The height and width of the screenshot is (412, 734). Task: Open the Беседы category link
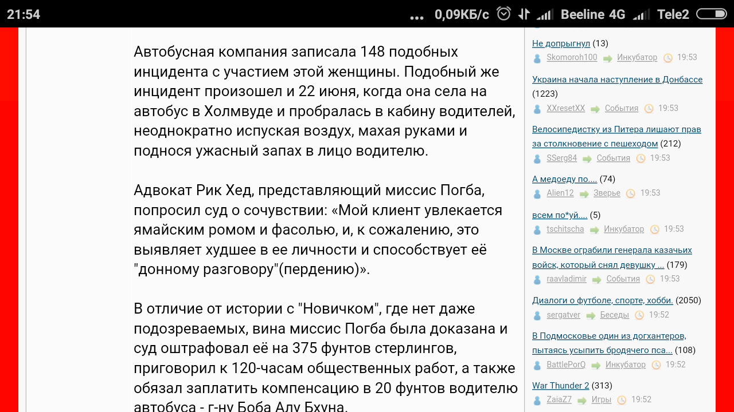[615, 315]
